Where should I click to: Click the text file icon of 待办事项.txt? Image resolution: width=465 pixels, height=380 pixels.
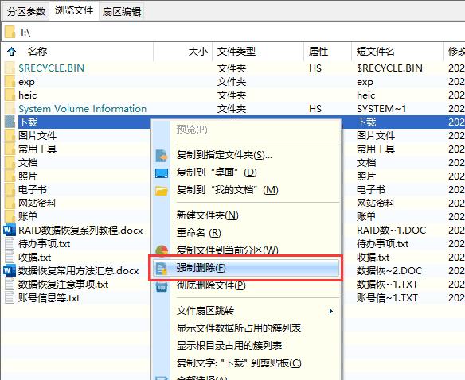[10, 244]
